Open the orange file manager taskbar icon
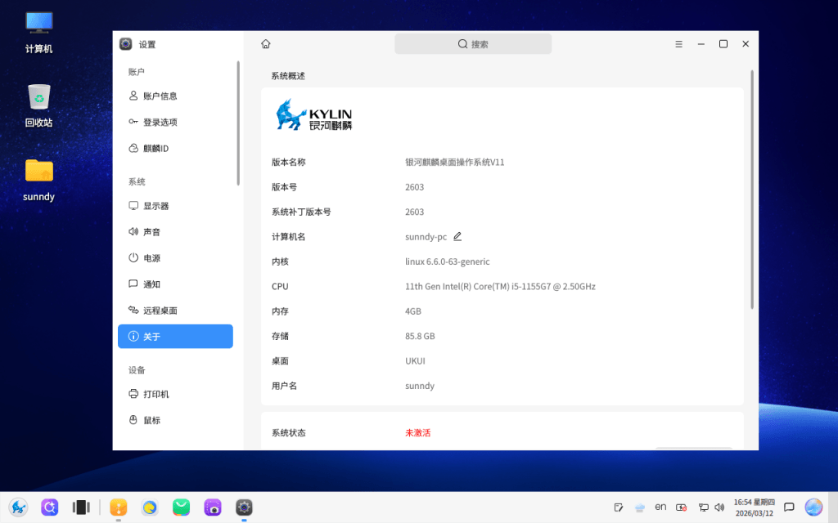838x523 pixels. point(119,507)
